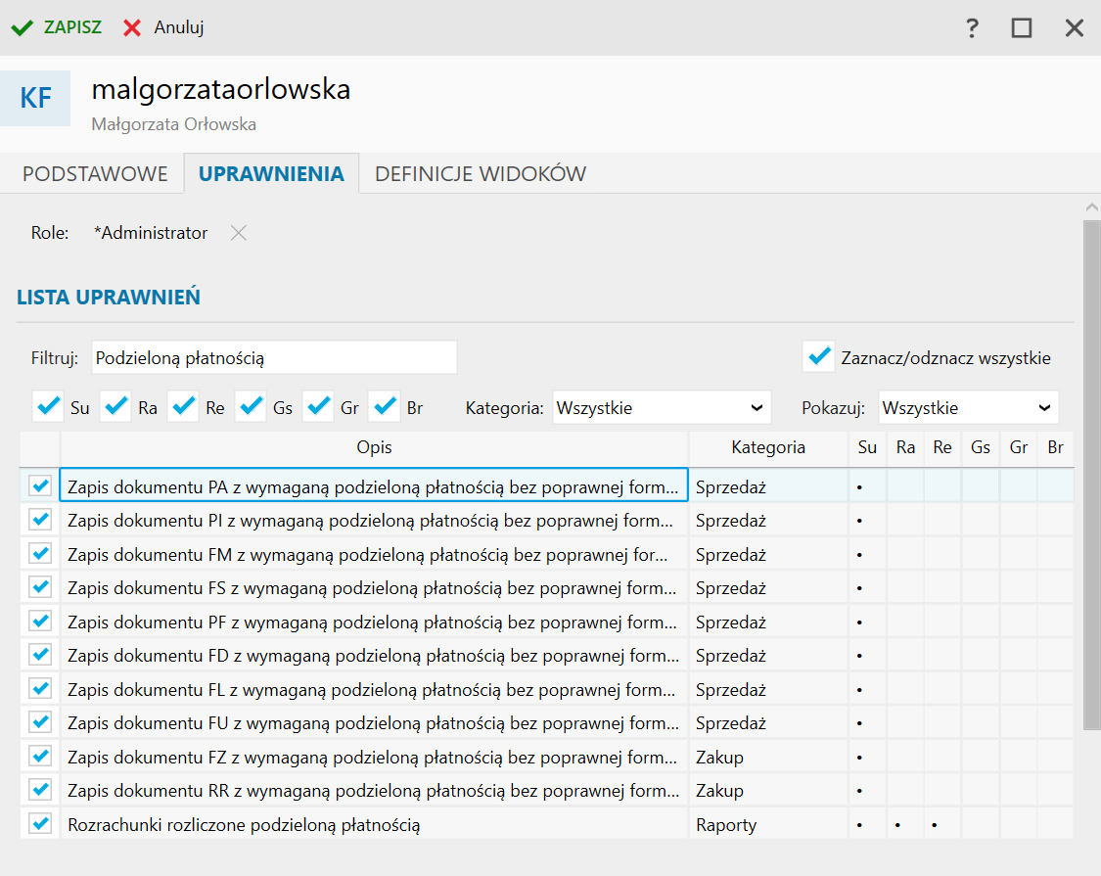Select the Zapis dokumentu FM row text

coord(367,555)
